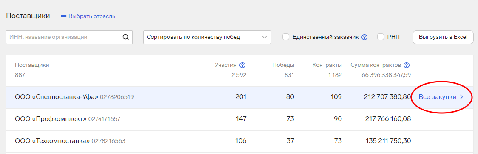Click the sort dropdown arrow
Image resolution: width=478 pixels, height=154 pixels.
[x=264, y=37]
